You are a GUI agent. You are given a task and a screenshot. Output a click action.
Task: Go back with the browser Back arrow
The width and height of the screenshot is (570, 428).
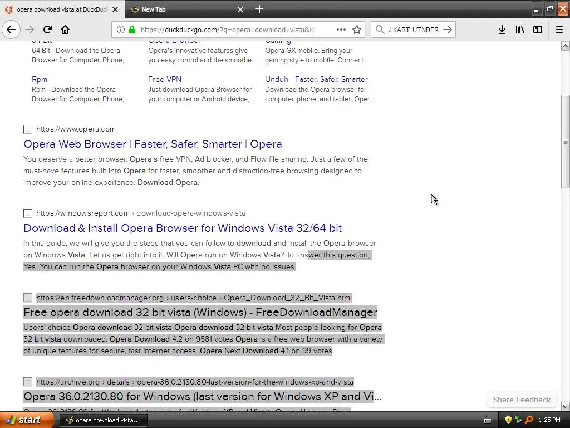11,30
